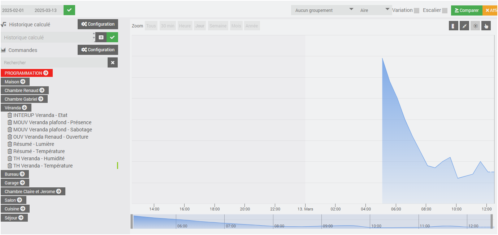Screen dimensions: 498x235
Task: Click the light gray sun-like icon above chart
Action: pyautogui.click(x=475, y=26)
